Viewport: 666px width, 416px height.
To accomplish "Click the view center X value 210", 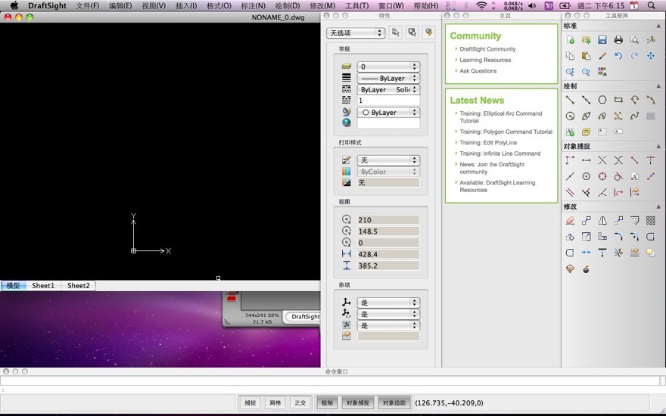I will point(388,220).
